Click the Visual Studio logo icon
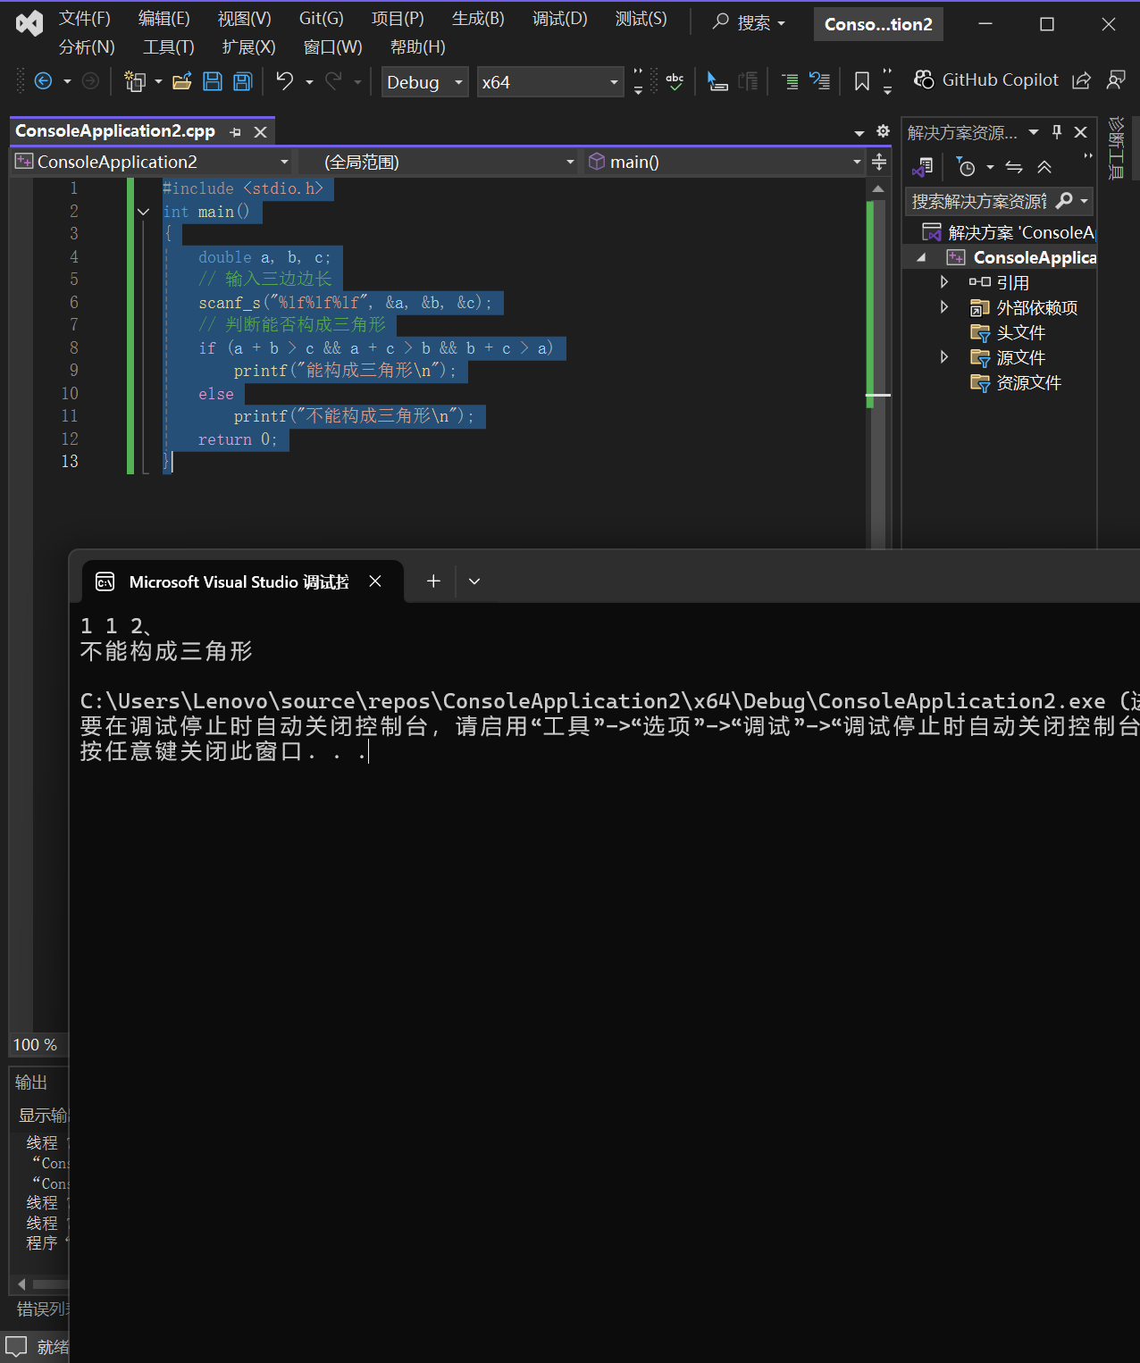 (29, 23)
